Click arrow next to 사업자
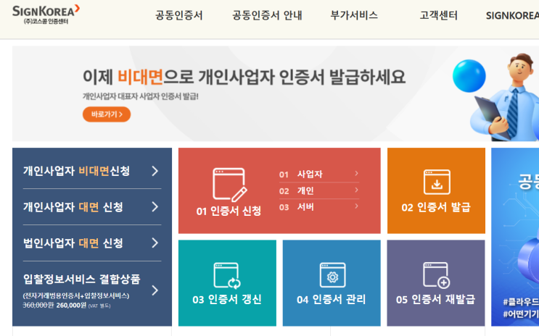Screen dimensions: 539x336 pyautogui.click(x=356, y=173)
